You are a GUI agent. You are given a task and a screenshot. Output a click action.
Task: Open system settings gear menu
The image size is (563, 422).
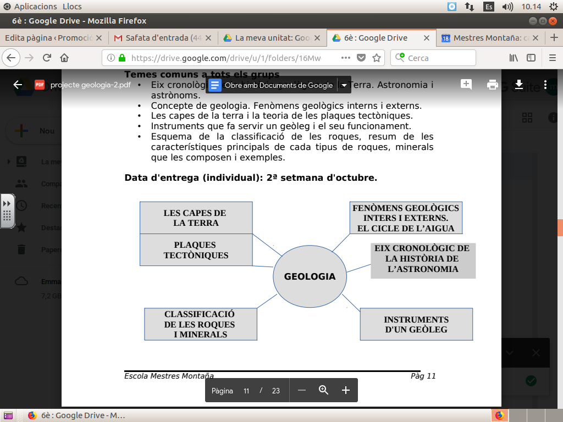[x=554, y=7]
